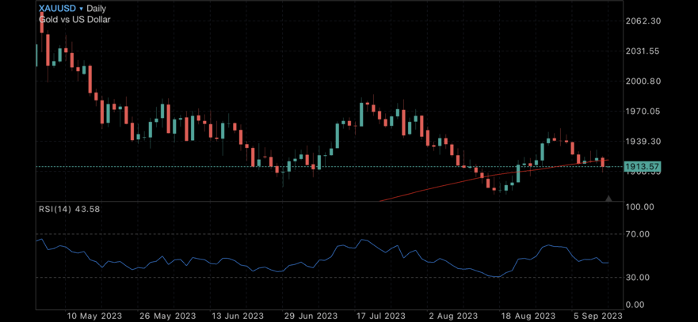
Task: Click the RSI 0.00 scale label
Action: coord(635,305)
